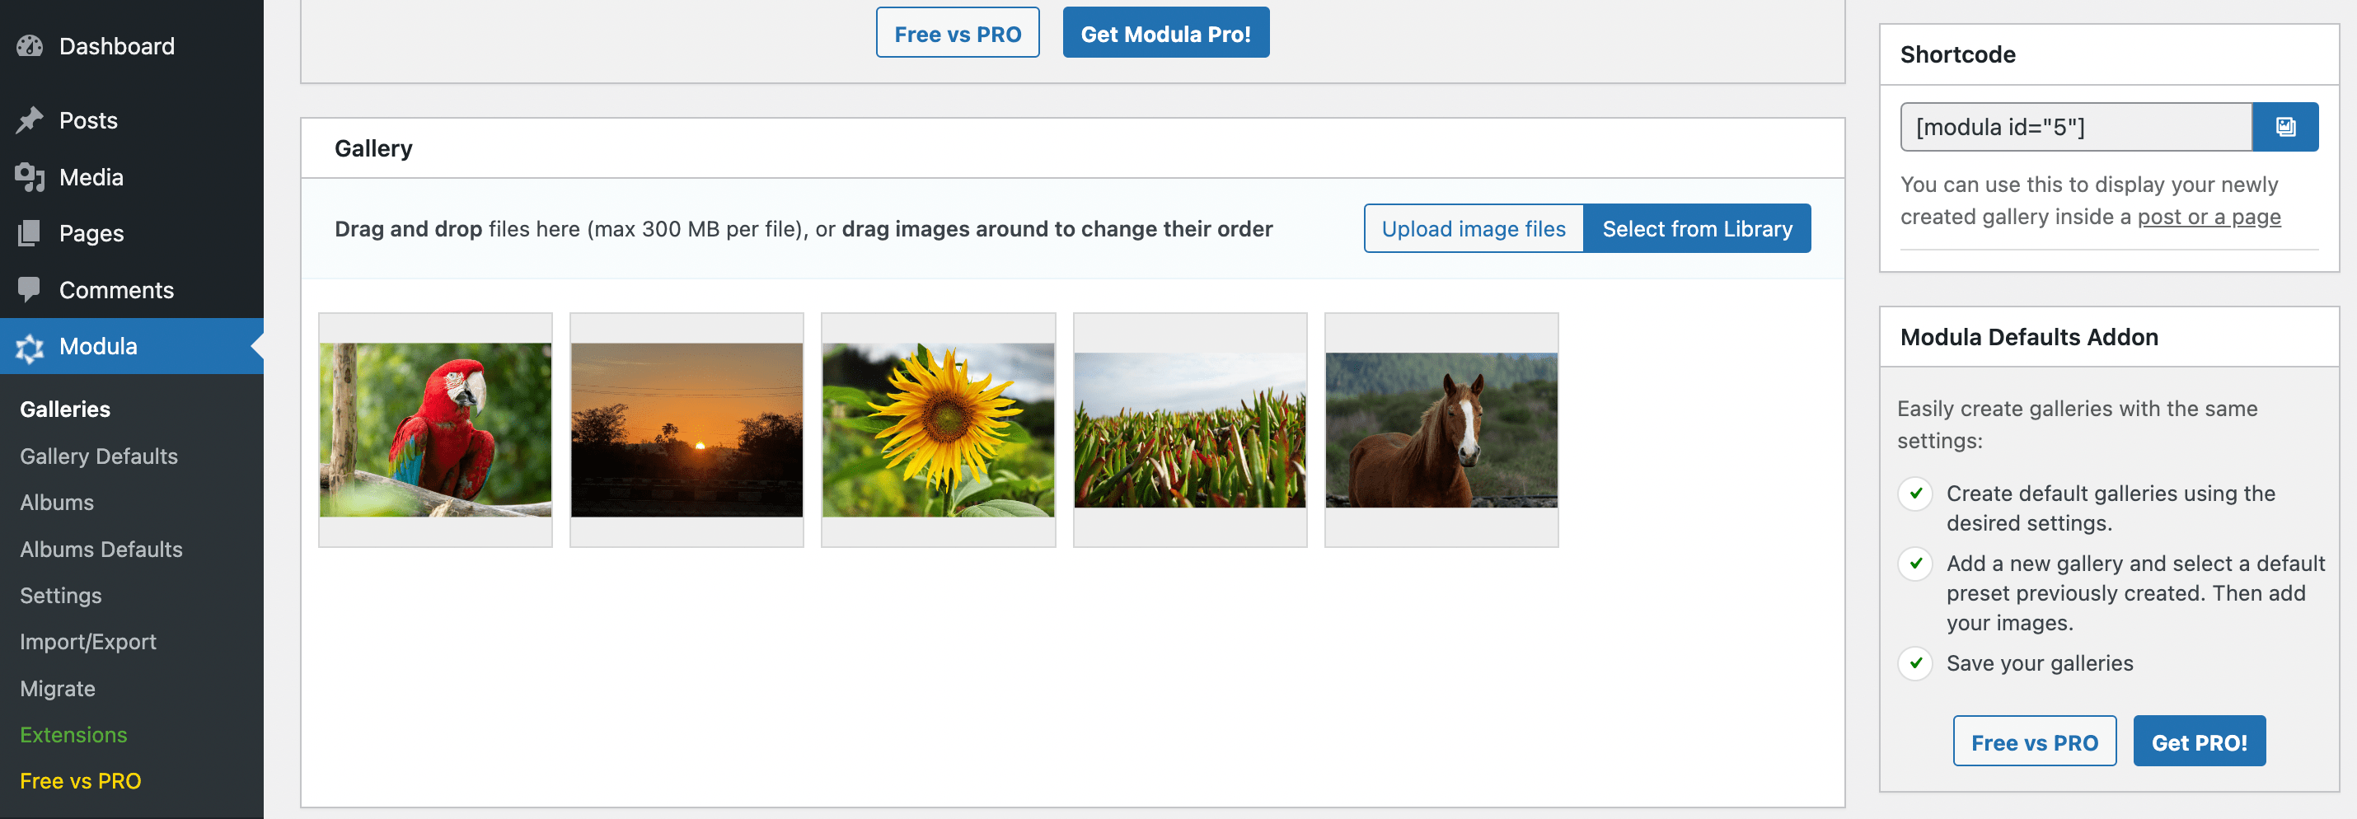The image size is (2357, 819).
Task: Select the red parrot gallery thumbnail
Action: tap(435, 429)
